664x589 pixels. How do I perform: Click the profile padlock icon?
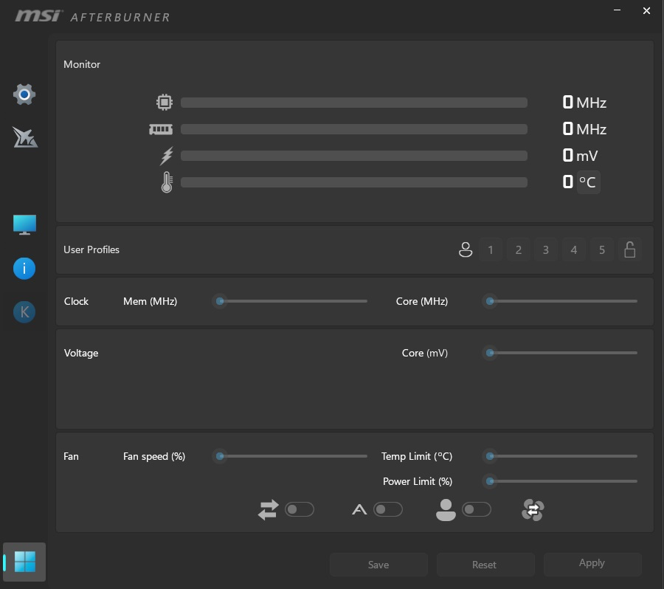629,250
